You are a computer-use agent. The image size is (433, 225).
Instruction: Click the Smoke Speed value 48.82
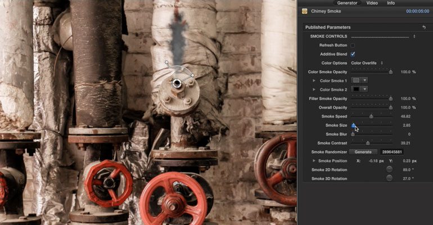pos(405,116)
